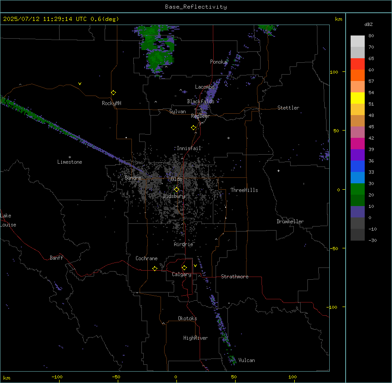Select the Vulcan city label
Viewport: 392px width, 383px height.
click(247, 360)
